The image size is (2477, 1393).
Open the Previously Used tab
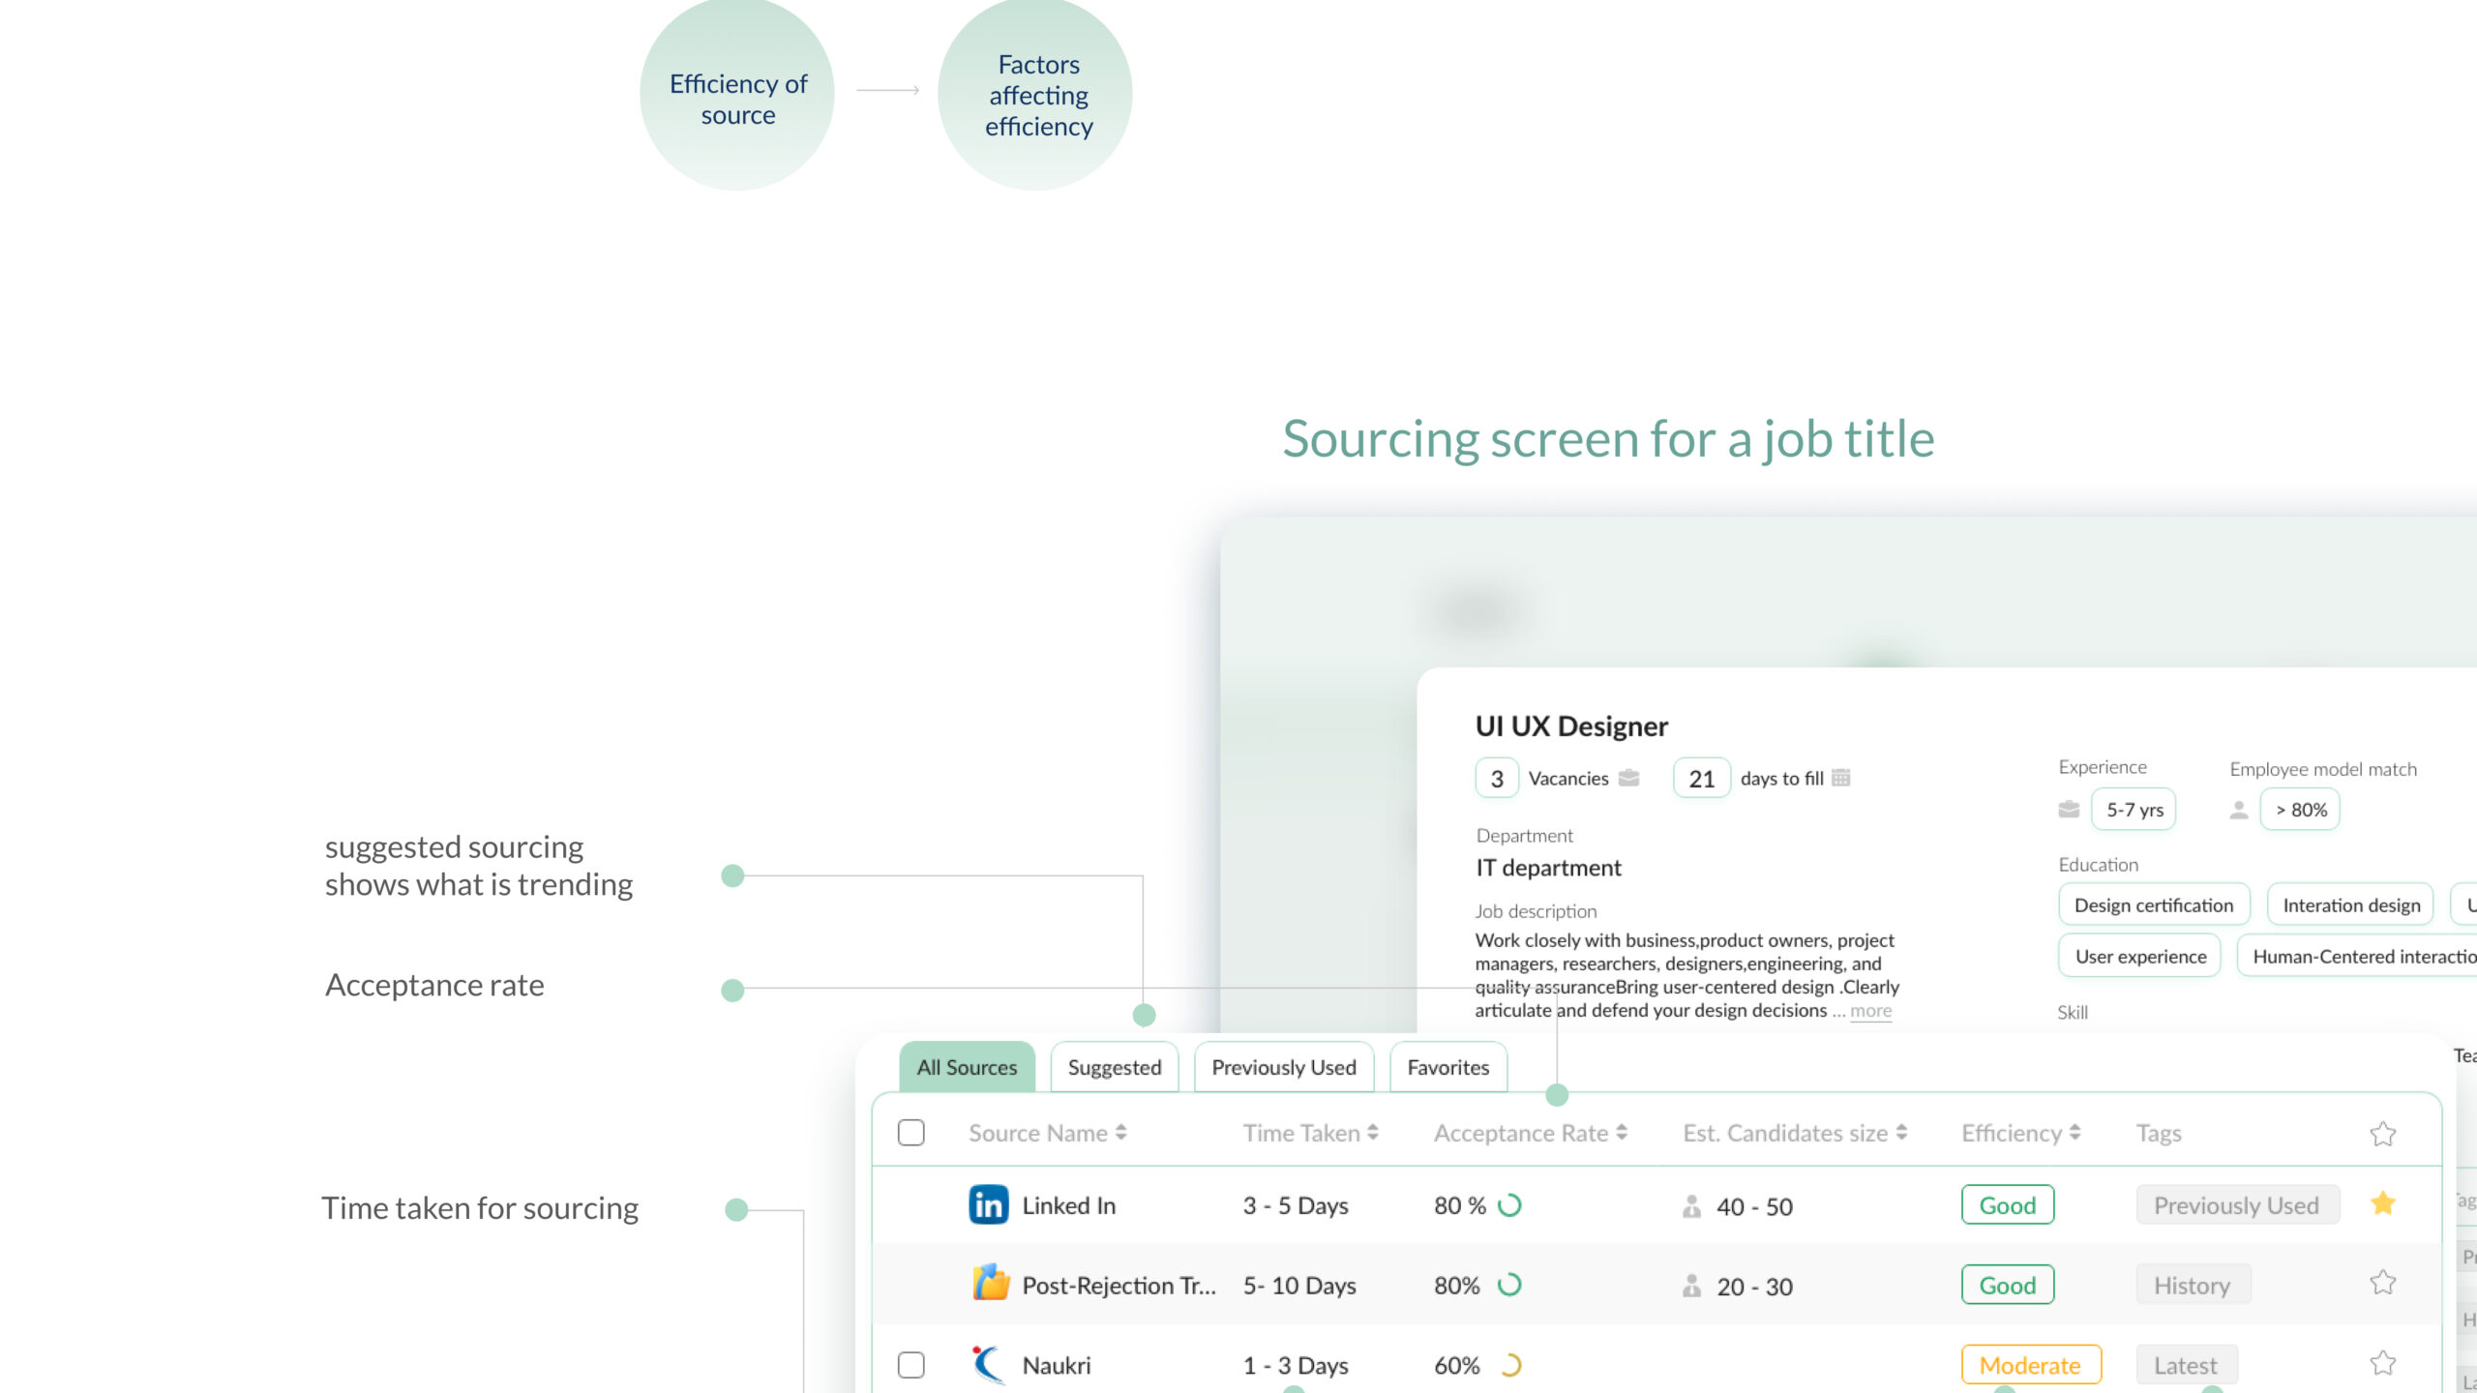point(1283,1067)
